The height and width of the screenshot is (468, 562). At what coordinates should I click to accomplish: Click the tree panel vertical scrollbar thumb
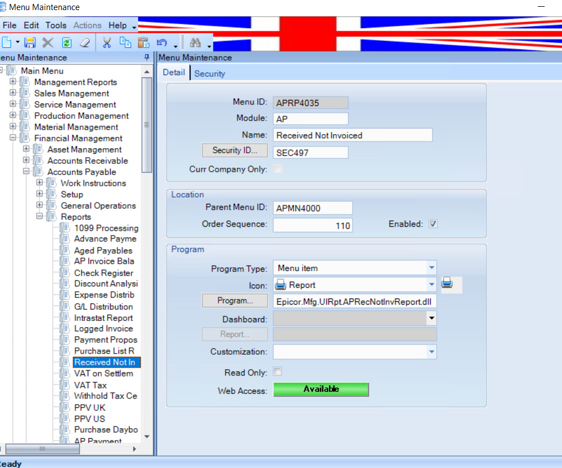tap(147, 125)
